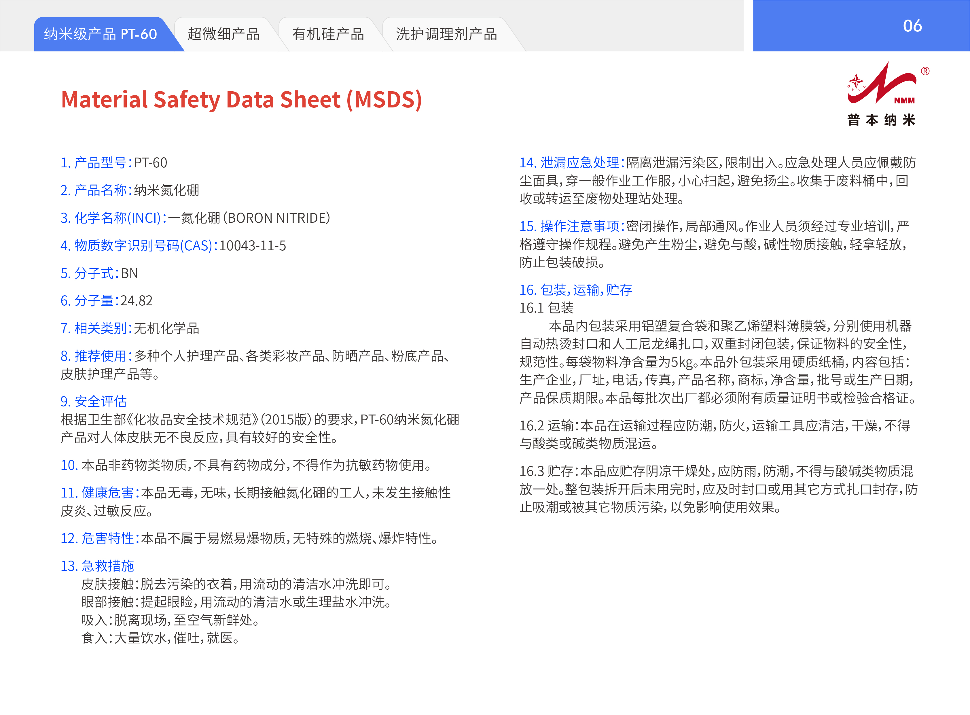Click the 9. 安全评估 heading
Viewport: 970px width, 715px height.
[93, 401]
